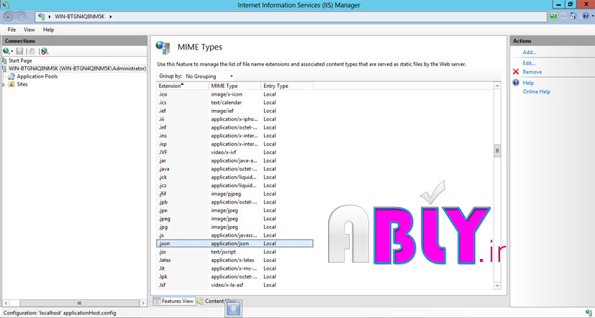Image resolution: width=595 pixels, height=318 pixels.
Task: Select the .jfif image/pjpeg row
Action: pyautogui.click(x=235, y=194)
